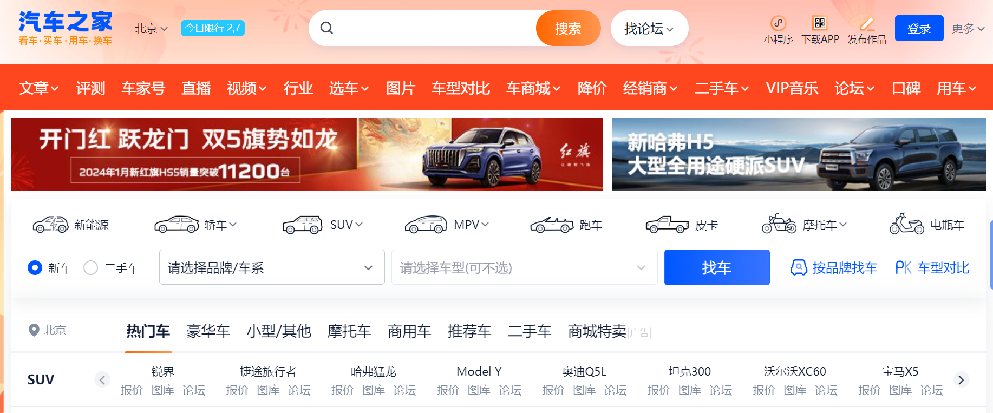Expand the 经销商 navigation menu
The width and height of the screenshot is (993, 413).
(x=650, y=88)
